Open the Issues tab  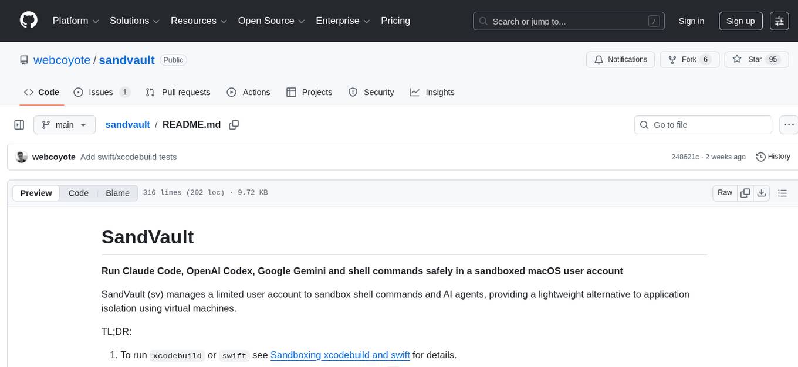101,92
